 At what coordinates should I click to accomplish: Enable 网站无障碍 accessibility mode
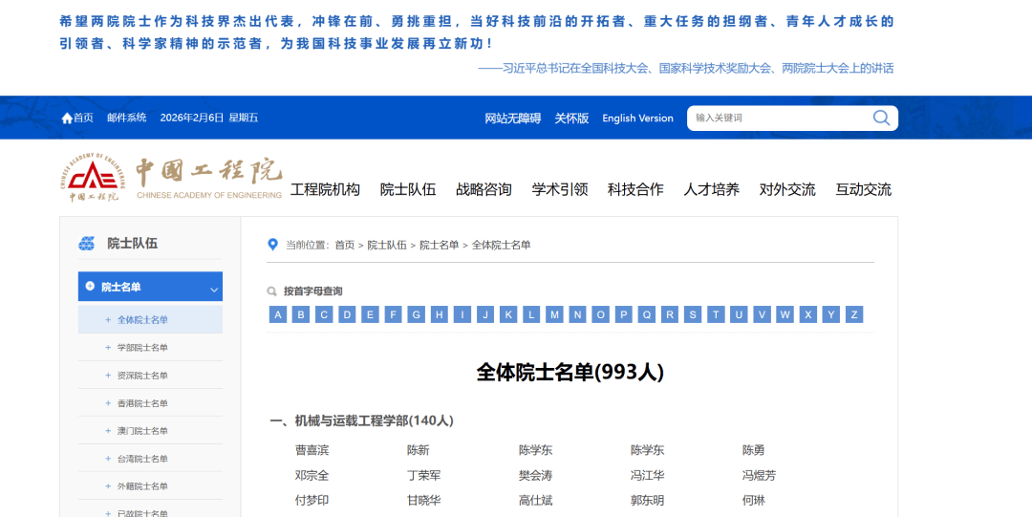(x=512, y=118)
